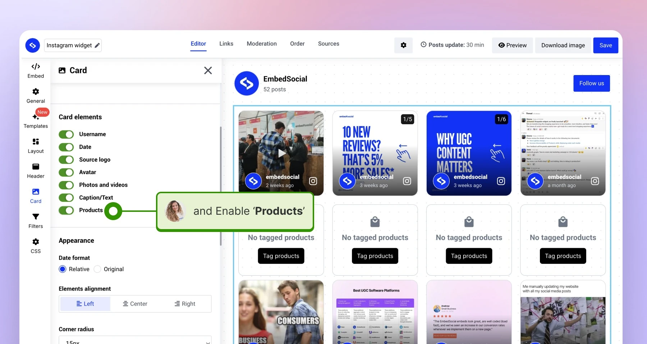Open CSS settings in sidebar

click(x=36, y=246)
